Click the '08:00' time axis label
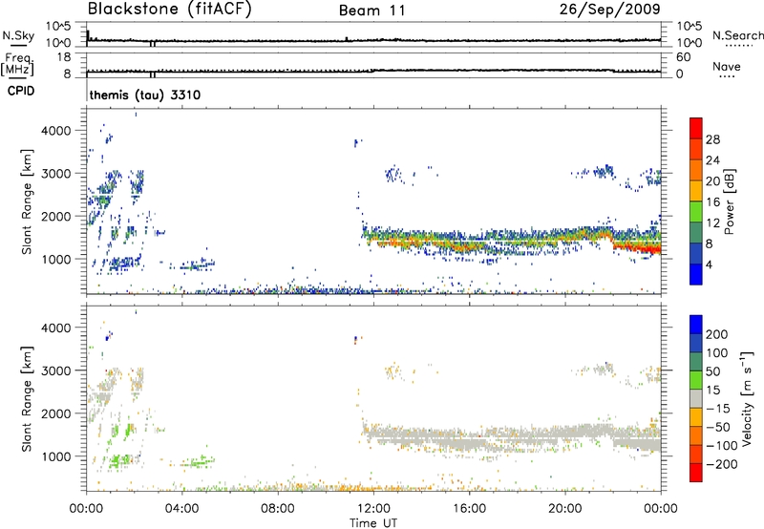 278,509
